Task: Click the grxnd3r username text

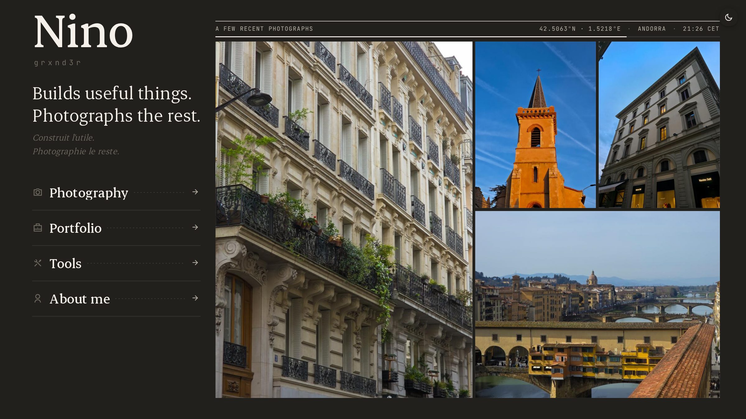Action: click(57, 63)
